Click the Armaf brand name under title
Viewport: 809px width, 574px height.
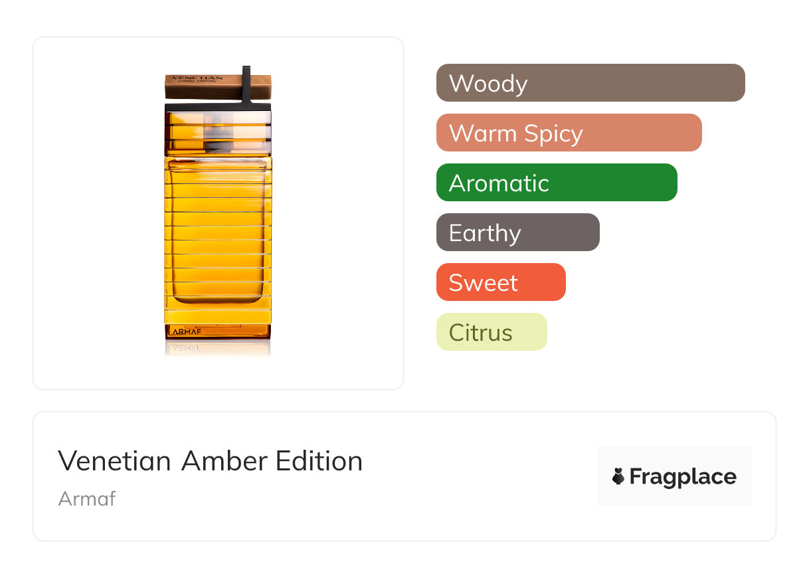86,498
